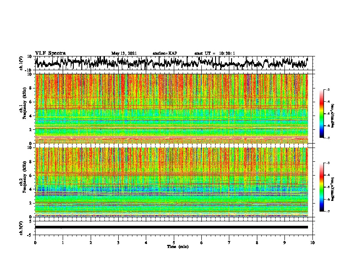352x272 pixels.
Task: Click the ch.2 "Frequency (kHz)" axis label
Action: coord(24,177)
